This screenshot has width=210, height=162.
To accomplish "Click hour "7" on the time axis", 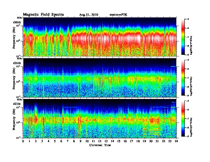I will pyautogui.click(x=68, y=141).
